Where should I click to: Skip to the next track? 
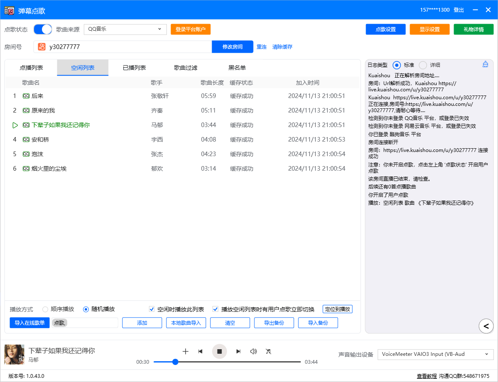[238, 351]
